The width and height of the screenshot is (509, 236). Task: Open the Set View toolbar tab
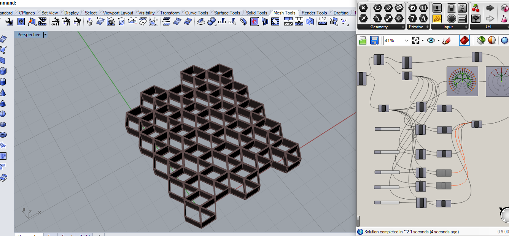pyautogui.click(x=49, y=13)
